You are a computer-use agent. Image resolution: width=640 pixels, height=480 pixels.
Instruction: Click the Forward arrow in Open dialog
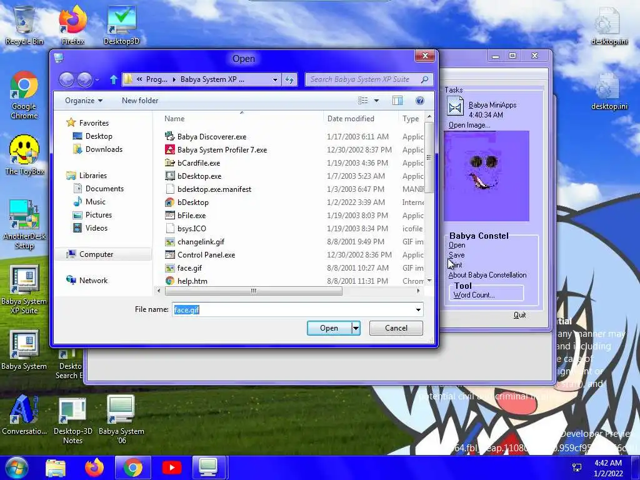[84, 79]
